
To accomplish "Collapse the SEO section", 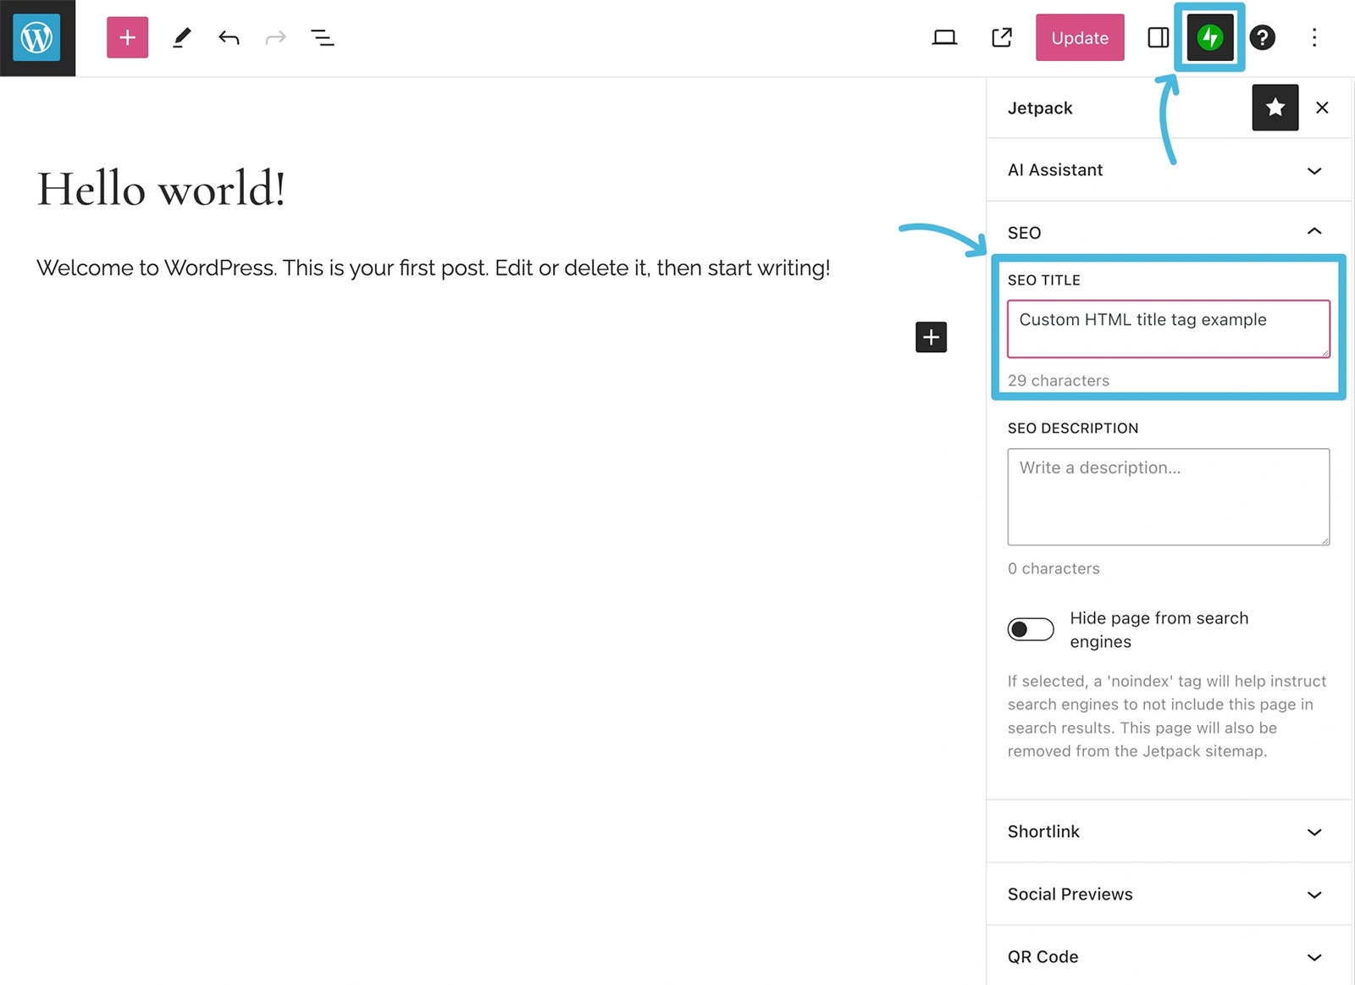I will (x=1169, y=232).
